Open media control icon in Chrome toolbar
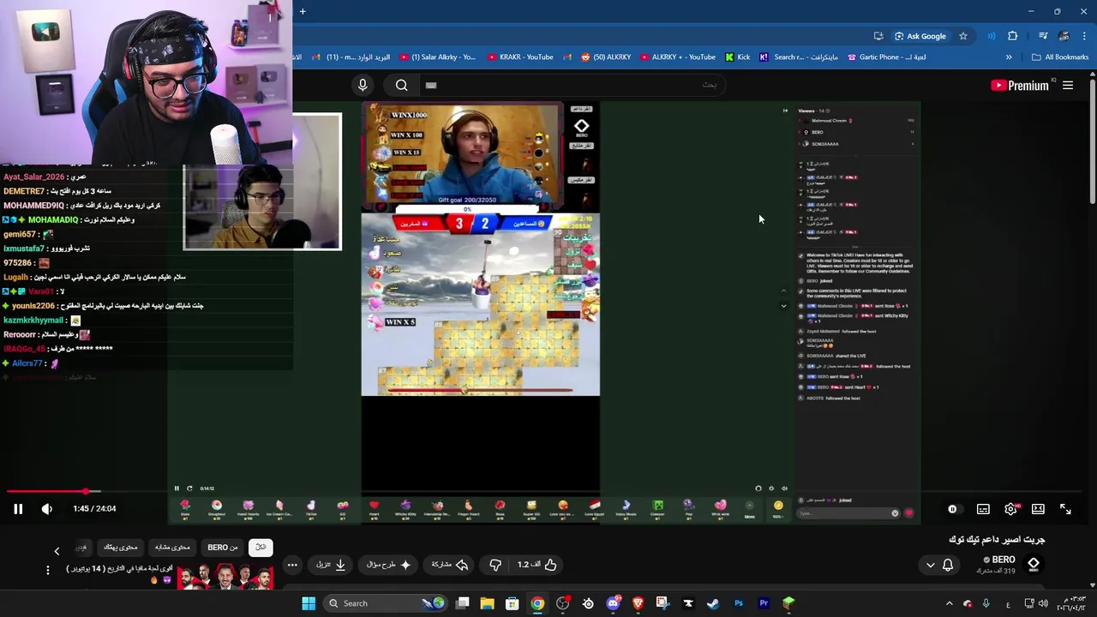The width and height of the screenshot is (1097, 617). pyautogui.click(x=1043, y=36)
